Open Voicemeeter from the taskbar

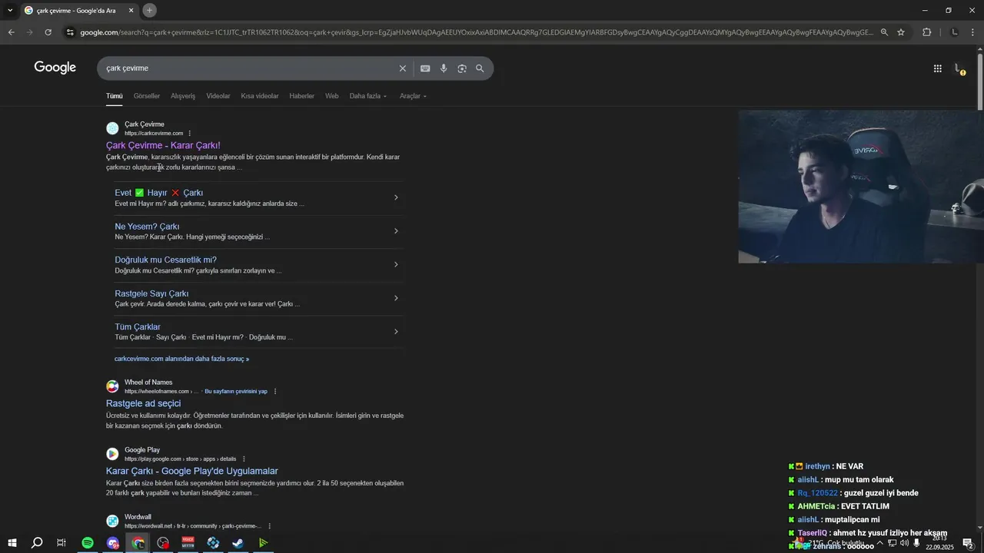coord(188,543)
